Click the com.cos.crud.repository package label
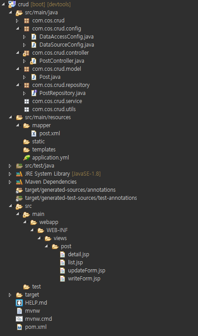 point(61,85)
